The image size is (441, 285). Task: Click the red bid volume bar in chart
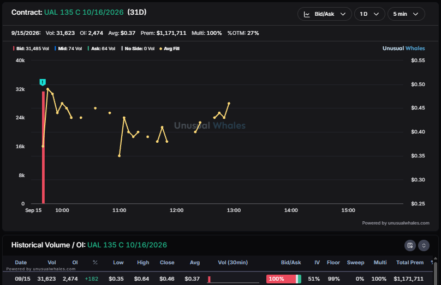click(x=43, y=147)
